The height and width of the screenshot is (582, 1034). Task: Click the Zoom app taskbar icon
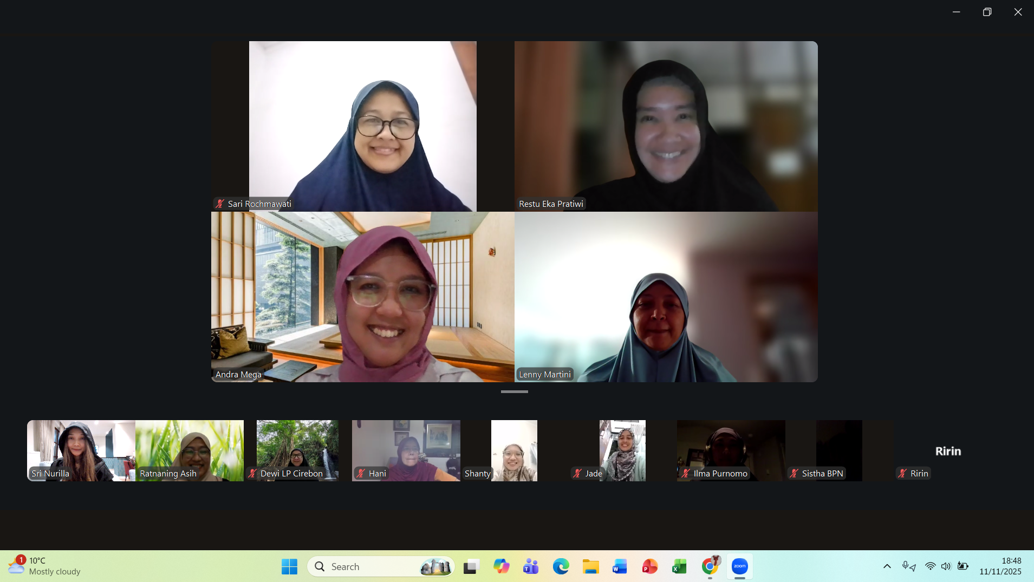point(739,566)
